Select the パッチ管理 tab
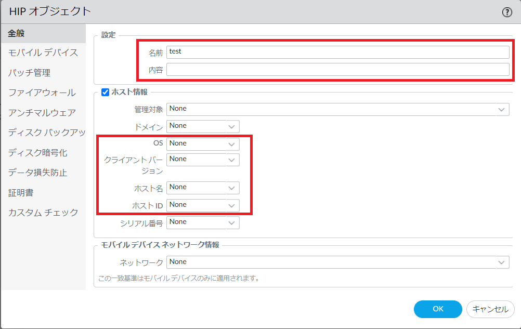This screenshot has height=329, width=521. click(x=29, y=73)
